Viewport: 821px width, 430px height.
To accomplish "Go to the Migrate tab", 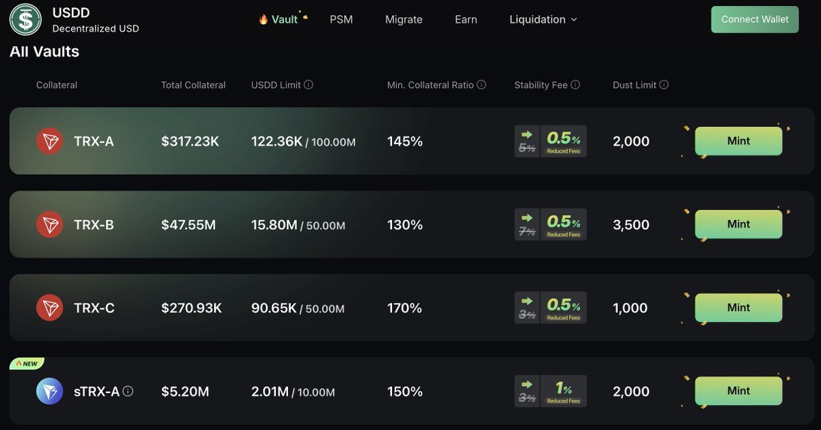I will pyautogui.click(x=404, y=19).
